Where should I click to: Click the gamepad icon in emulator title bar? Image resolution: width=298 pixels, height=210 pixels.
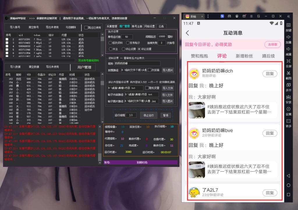pyautogui.click(x=230, y=16)
